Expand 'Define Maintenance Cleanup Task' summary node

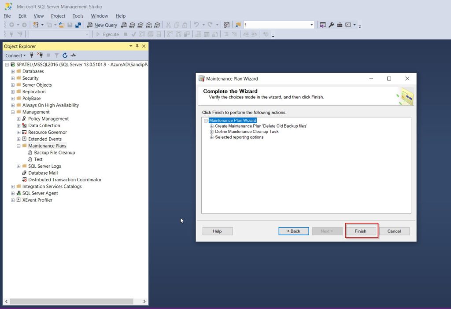tap(212, 132)
